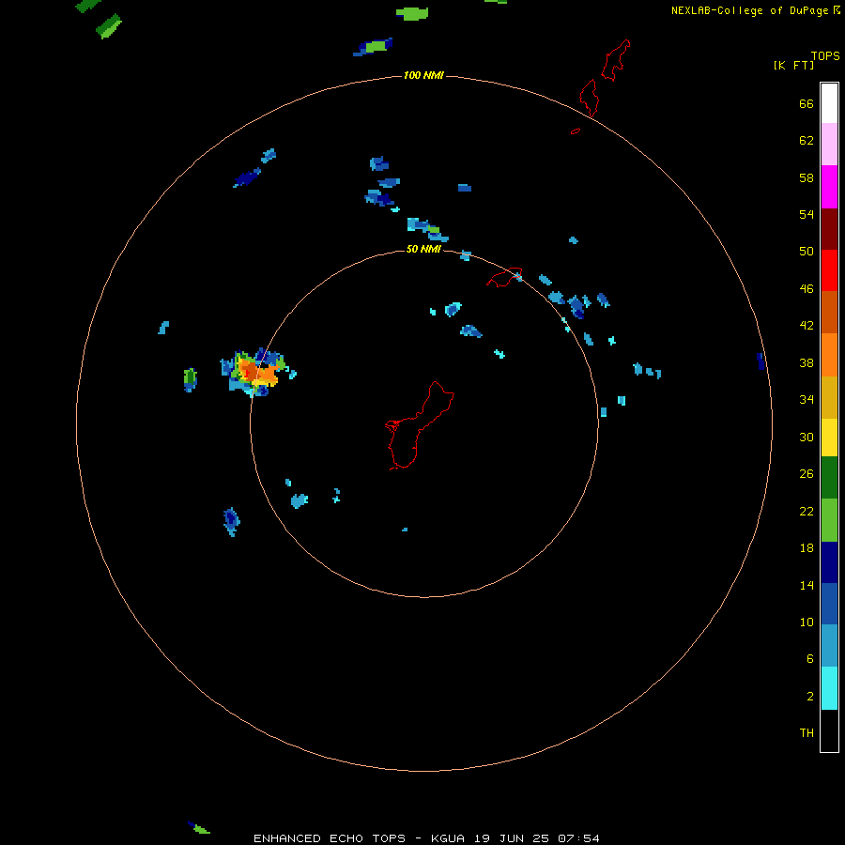
Task: Pick the yellow legend swatch
Action: tap(829, 438)
